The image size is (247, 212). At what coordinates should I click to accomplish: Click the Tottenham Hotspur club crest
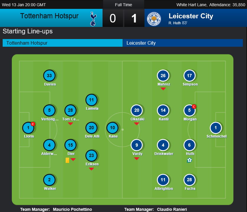click(x=93, y=19)
